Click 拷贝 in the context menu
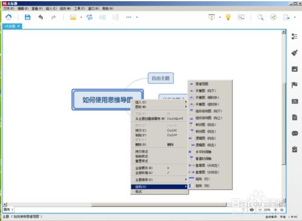Viewport: 302px width, 221px height. [160, 130]
